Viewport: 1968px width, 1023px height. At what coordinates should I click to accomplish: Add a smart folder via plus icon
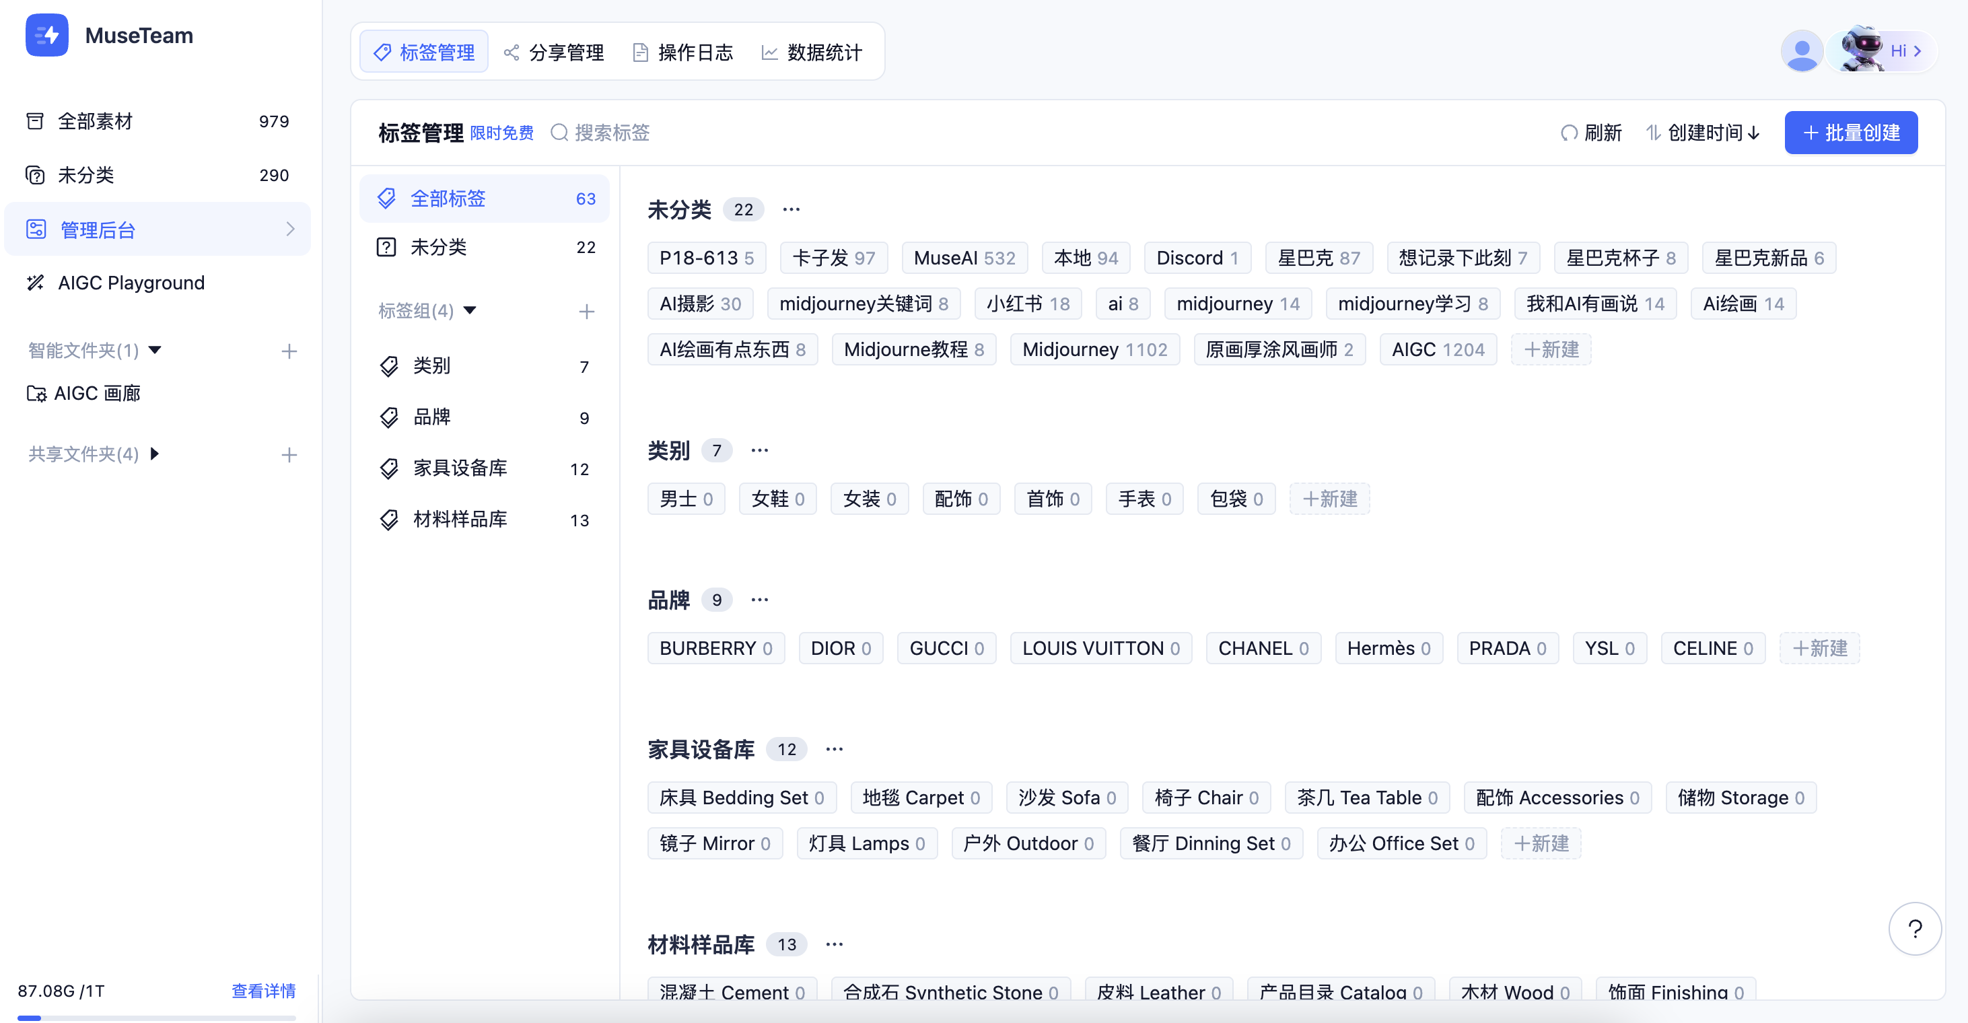click(289, 351)
